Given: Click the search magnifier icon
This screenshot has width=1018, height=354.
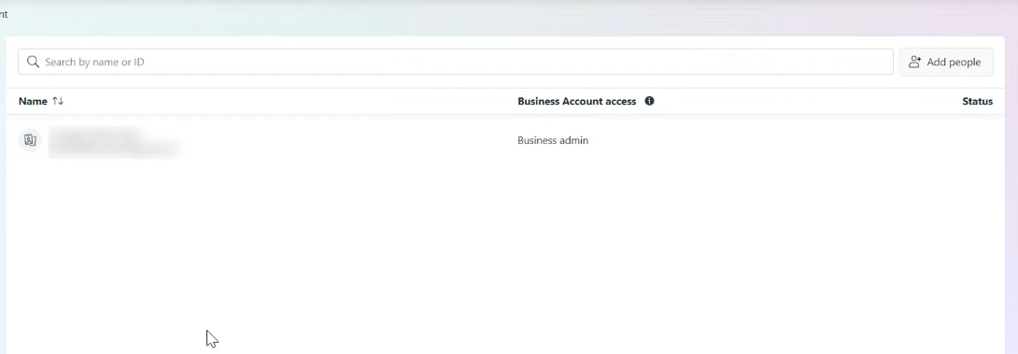Looking at the screenshot, I should pyautogui.click(x=33, y=62).
